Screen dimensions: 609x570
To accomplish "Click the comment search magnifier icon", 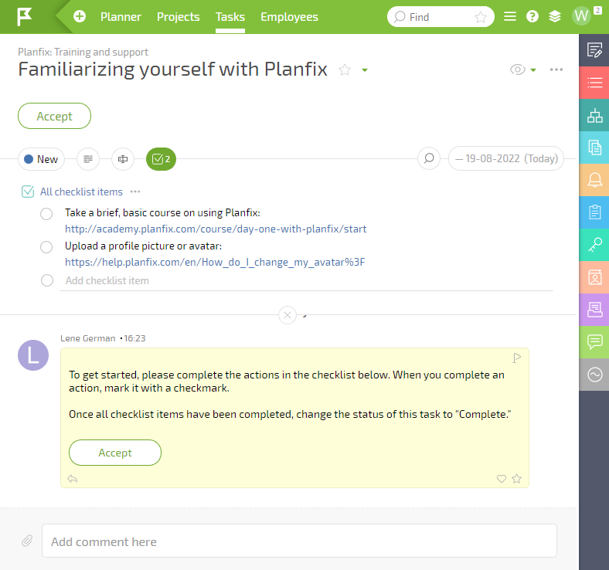I will pos(429,158).
